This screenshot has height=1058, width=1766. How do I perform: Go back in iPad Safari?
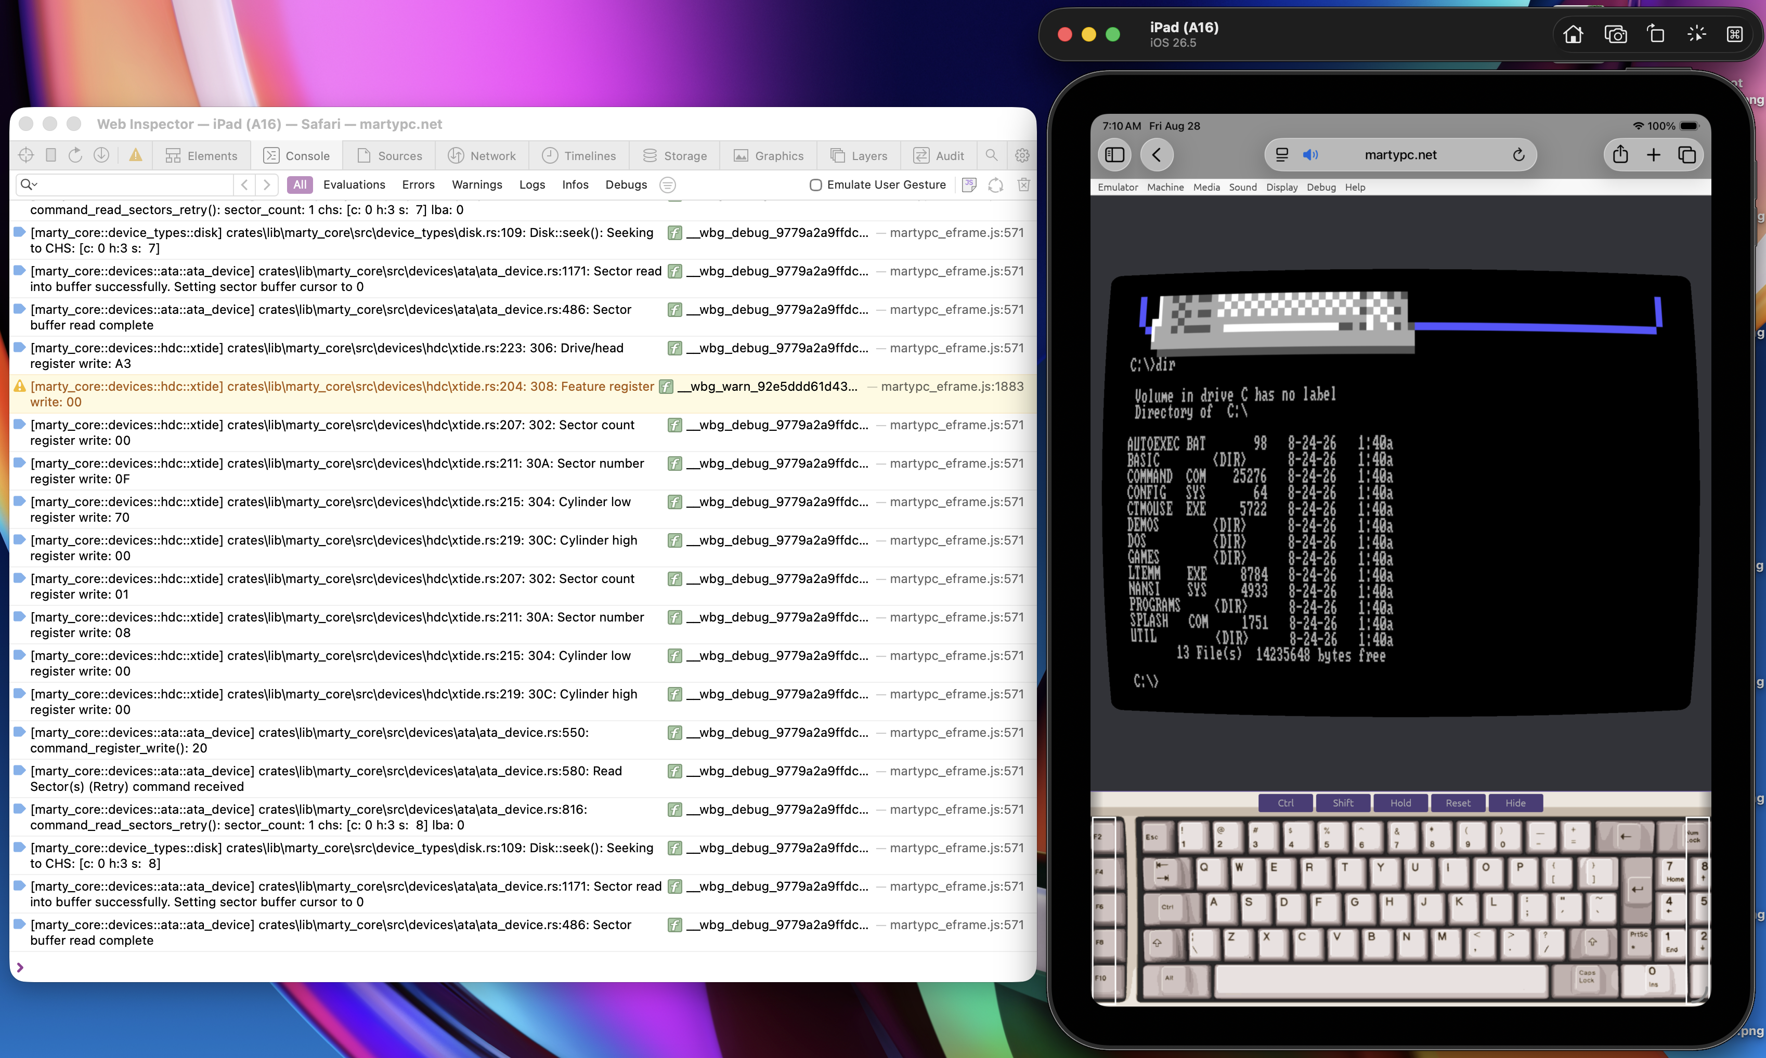click(x=1157, y=155)
